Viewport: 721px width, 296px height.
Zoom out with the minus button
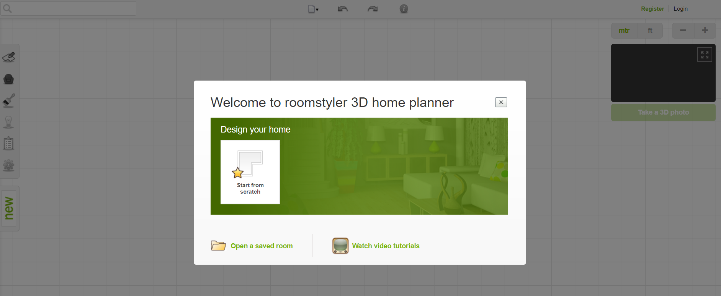tap(683, 31)
